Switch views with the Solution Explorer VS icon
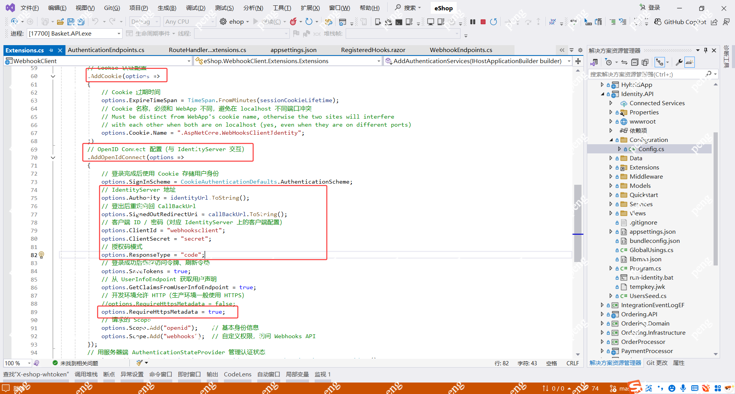Viewport: 735px width, 394px height. 594,62
